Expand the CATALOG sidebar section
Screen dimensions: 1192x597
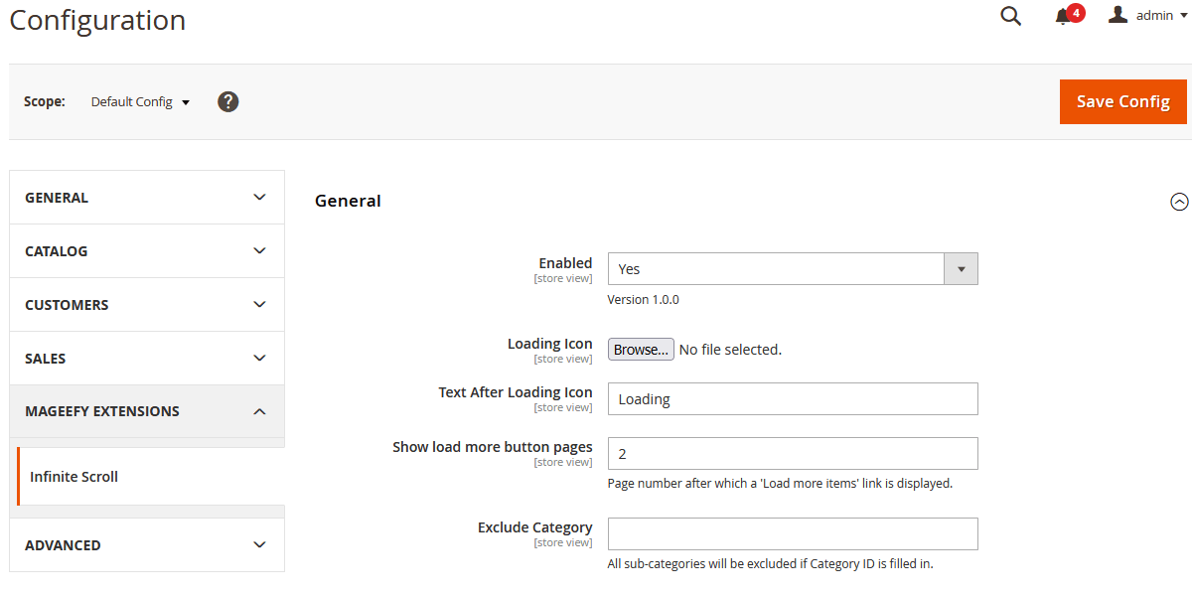[x=147, y=251]
